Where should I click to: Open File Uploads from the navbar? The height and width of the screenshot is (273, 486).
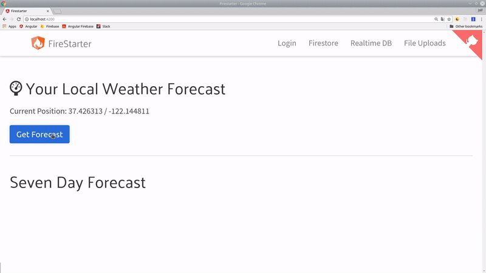tap(425, 43)
